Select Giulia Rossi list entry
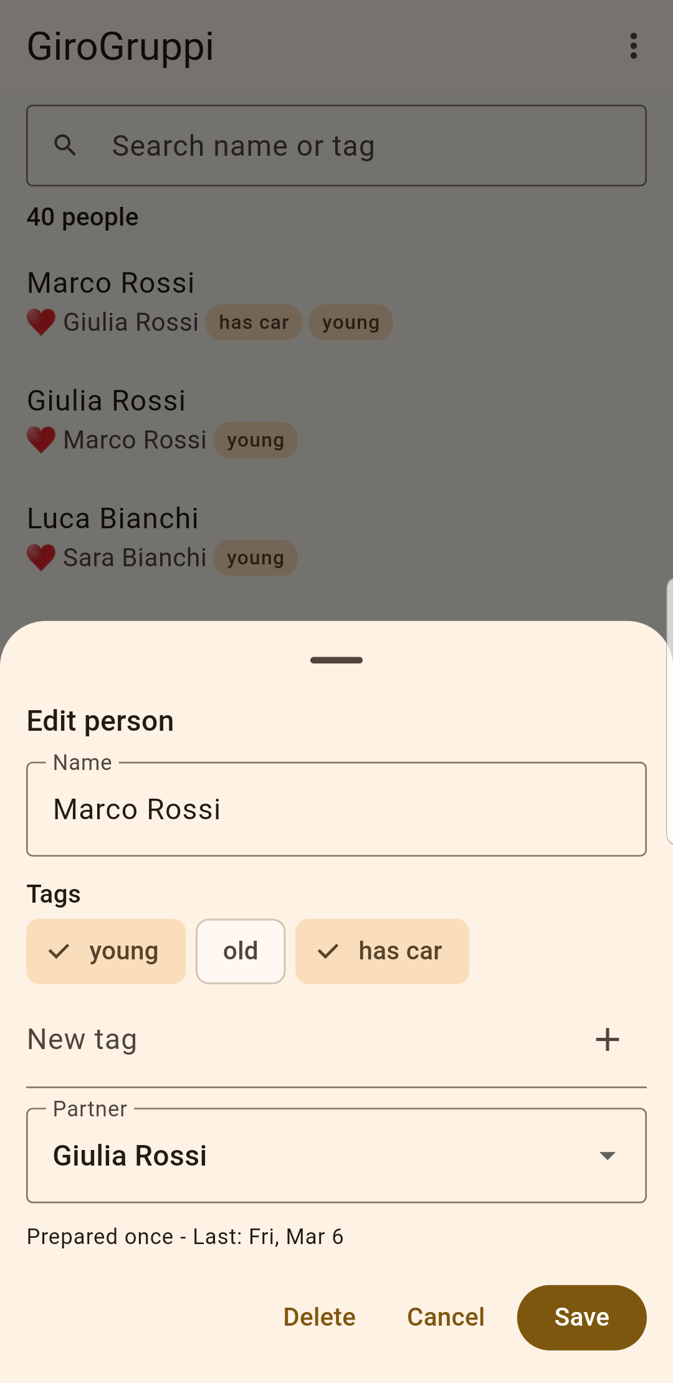This screenshot has height=1383, width=673. coord(336,421)
